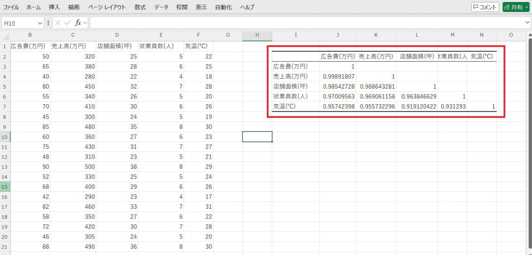
Task: Open the コメント comments pane
Action: click(x=485, y=7)
